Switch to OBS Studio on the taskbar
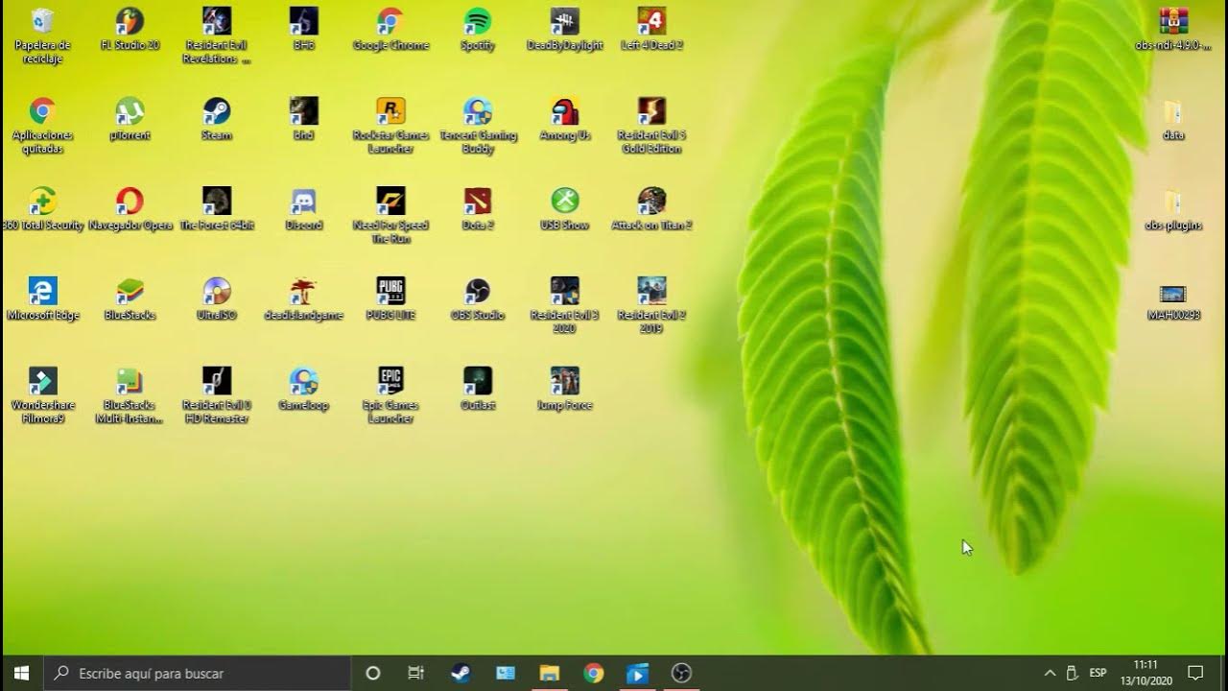Image resolution: width=1228 pixels, height=691 pixels. (681, 673)
